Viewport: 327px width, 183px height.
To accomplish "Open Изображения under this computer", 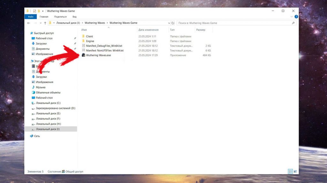I will coord(44,82).
